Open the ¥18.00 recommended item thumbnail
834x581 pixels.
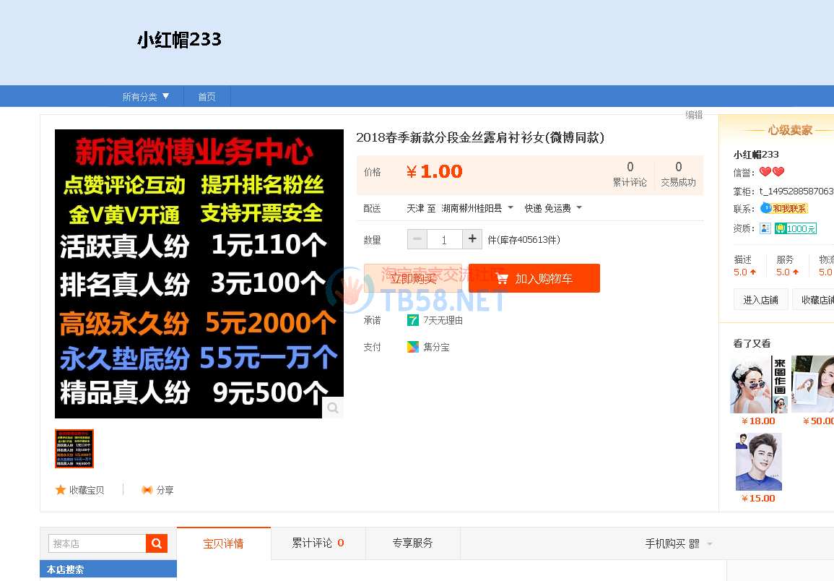click(759, 384)
